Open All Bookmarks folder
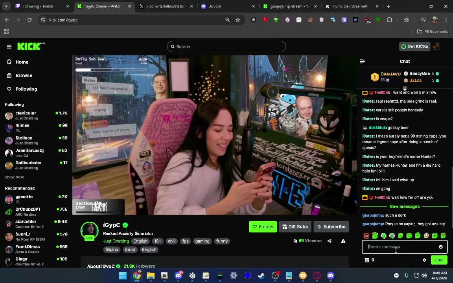Image resolution: width=453 pixels, height=283 pixels. click(x=433, y=31)
